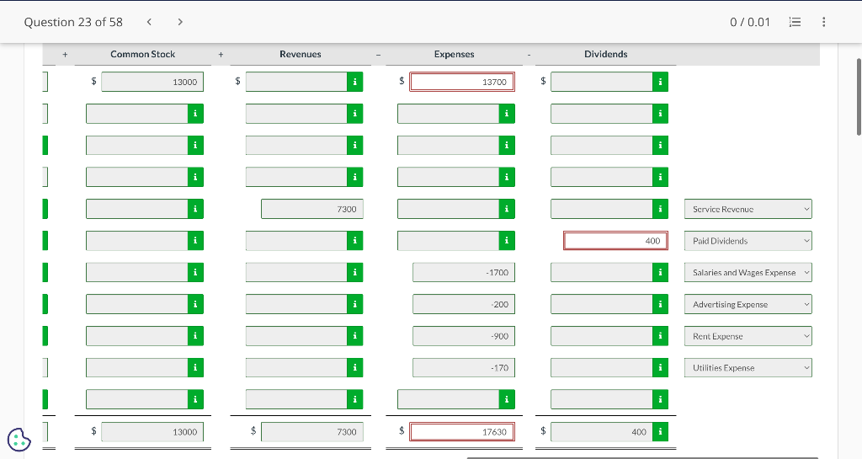Viewport: 862px width, 459px height.
Task: Click Dividends info icon in Salaries and Wages row
Action: click(660, 273)
